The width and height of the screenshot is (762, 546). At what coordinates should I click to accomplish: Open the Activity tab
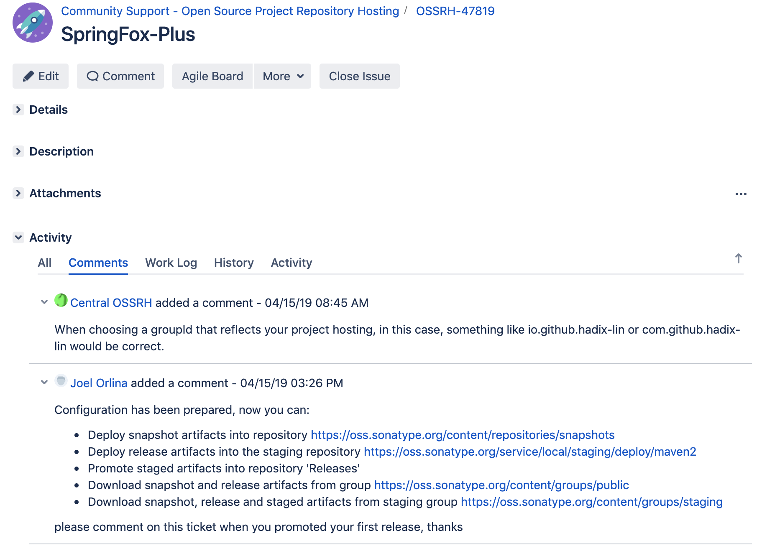(292, 263)
